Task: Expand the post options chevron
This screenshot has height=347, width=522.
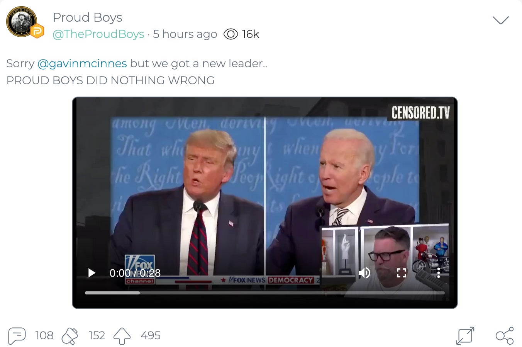Action: (x=501, y=20)
